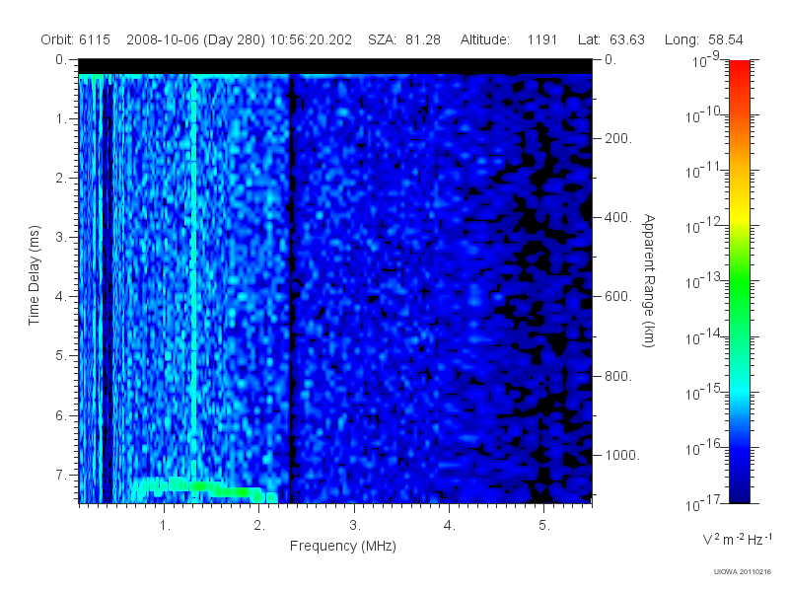Click the Frequency (MHz) axis title
This screenshot has width=789, height=592.
(342, 546)
